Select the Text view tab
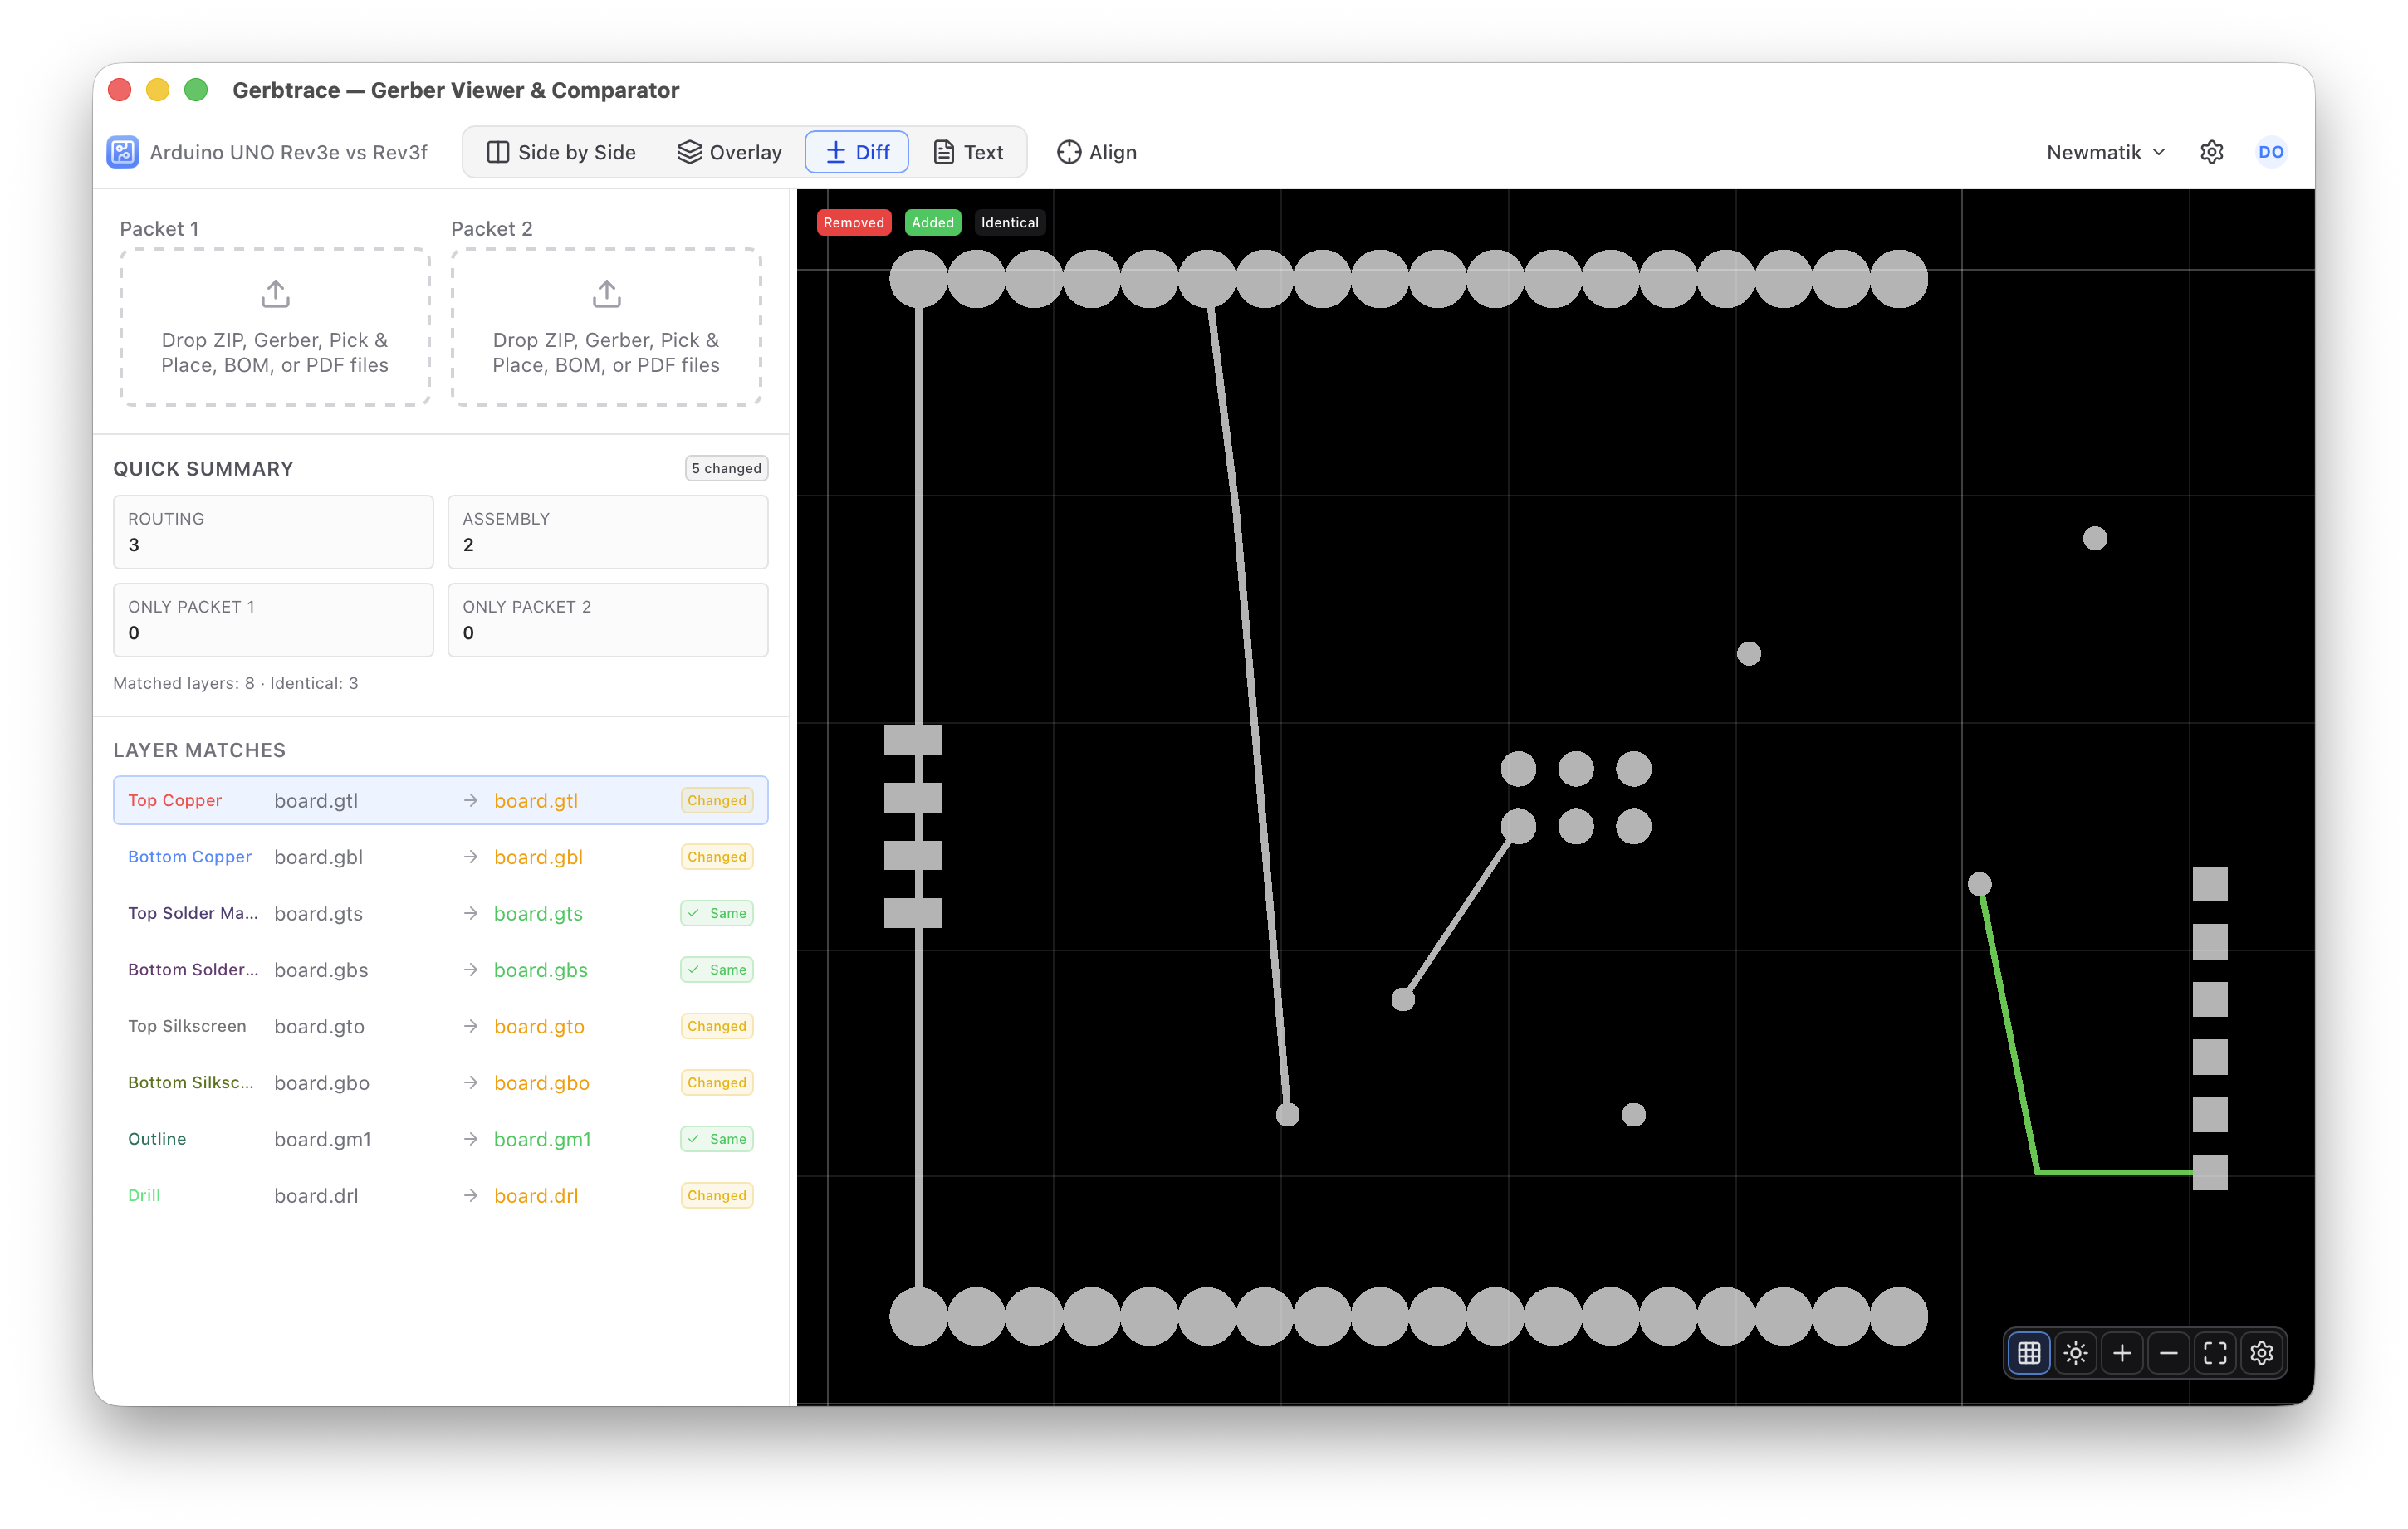This screenshot has height=1529, width=2408. pyautogui.click(x=968, y=152)
